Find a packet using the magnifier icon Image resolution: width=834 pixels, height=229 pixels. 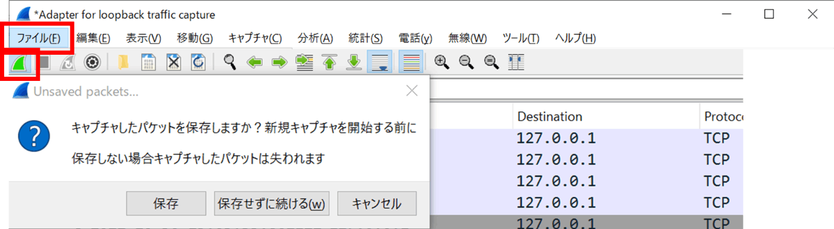(x=230, y=62)
